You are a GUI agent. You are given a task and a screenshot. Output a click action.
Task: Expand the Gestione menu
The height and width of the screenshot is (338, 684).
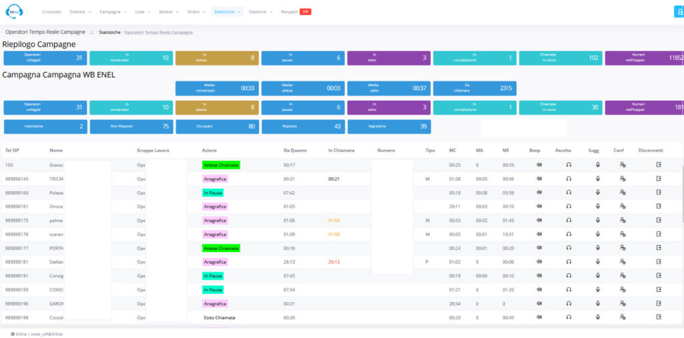[261, 12]
